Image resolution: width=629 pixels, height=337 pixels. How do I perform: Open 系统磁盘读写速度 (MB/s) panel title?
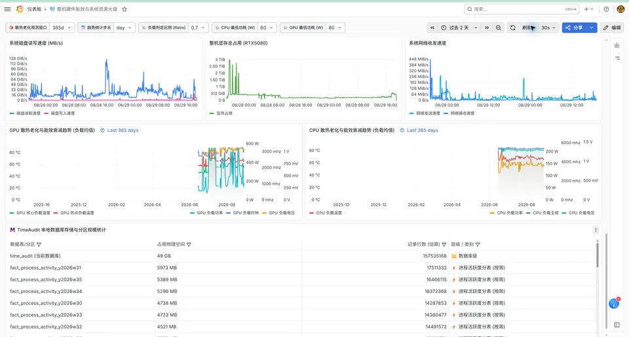pos(36,43)
